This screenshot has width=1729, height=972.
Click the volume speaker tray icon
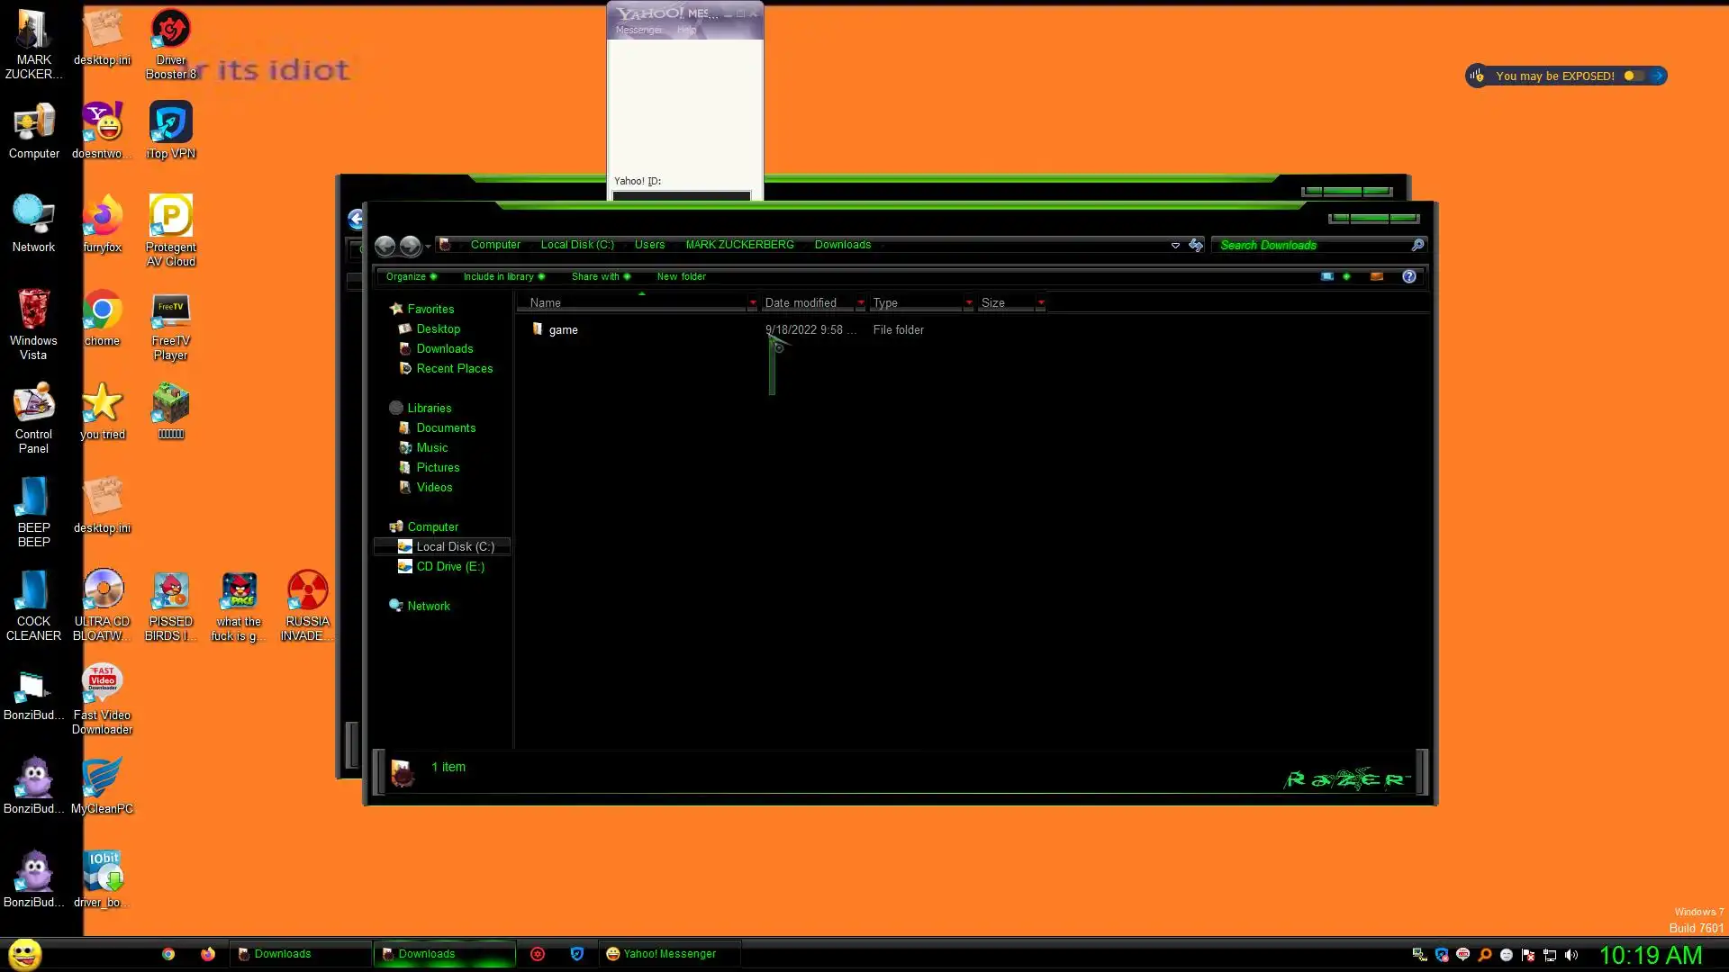(1571, 955)
